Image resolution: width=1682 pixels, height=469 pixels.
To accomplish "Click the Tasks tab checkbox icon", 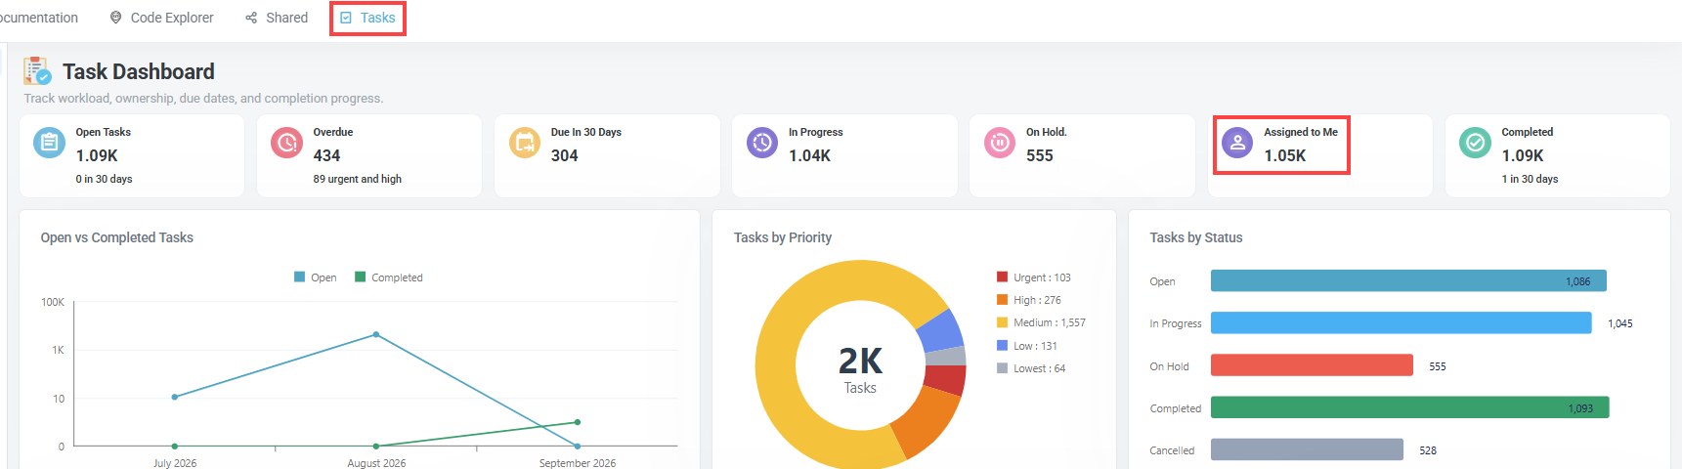I will [346, 18].
